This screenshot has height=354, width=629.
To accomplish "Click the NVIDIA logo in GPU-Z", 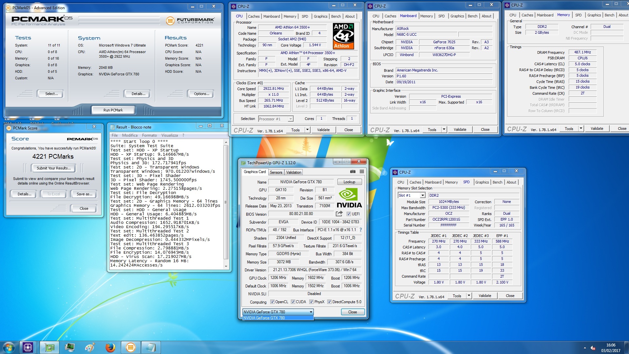I will 349,198.
